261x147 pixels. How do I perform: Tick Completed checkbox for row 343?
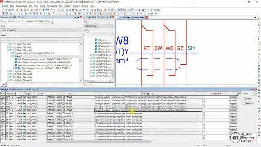click(204, 114)
